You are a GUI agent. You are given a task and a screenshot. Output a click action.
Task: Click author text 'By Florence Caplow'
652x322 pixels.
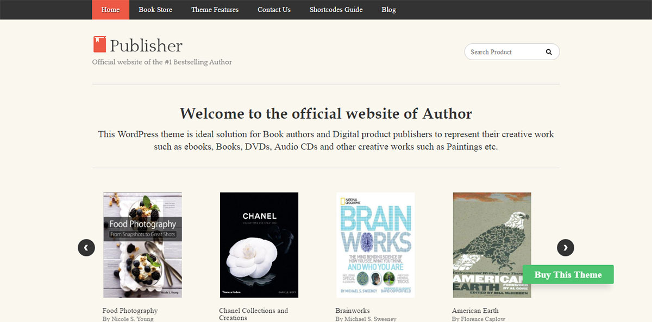pos(479,319)
